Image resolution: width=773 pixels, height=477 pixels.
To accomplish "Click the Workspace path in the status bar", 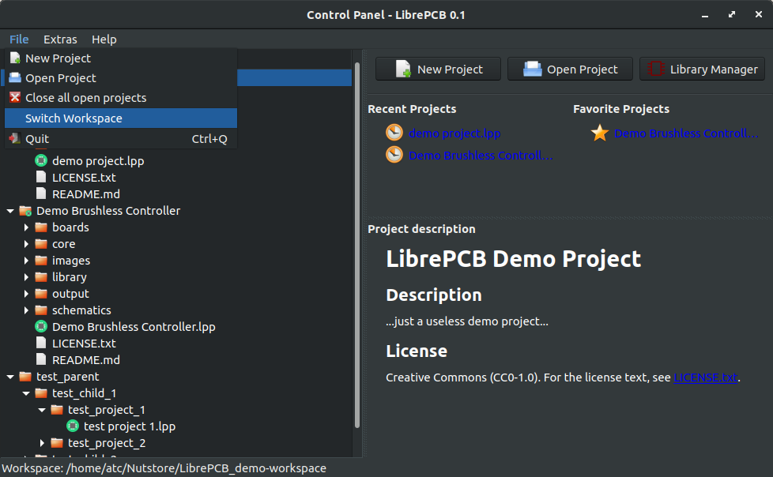I will [164, 468].
